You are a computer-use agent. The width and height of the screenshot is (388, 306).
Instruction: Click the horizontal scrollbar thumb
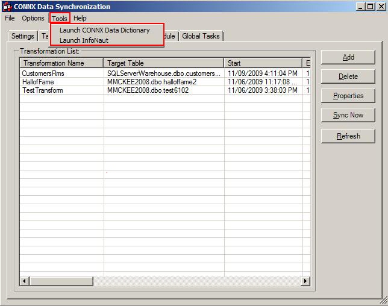coord(61,281)
